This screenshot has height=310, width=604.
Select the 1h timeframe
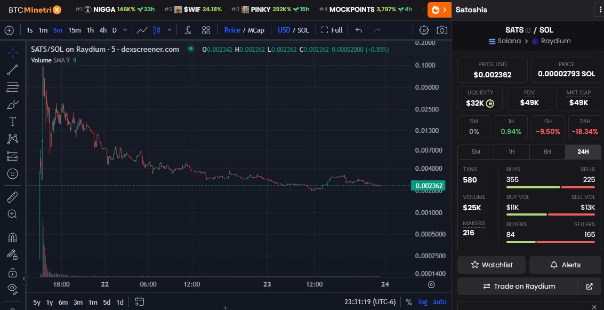tap(90, 30)
